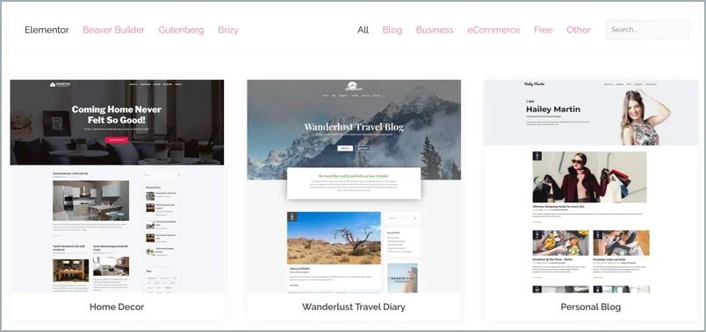Viewport: 706px width, 332px height.
Task: Click the Wanderlust Travel Blog heading text
Action: [354, 127]
